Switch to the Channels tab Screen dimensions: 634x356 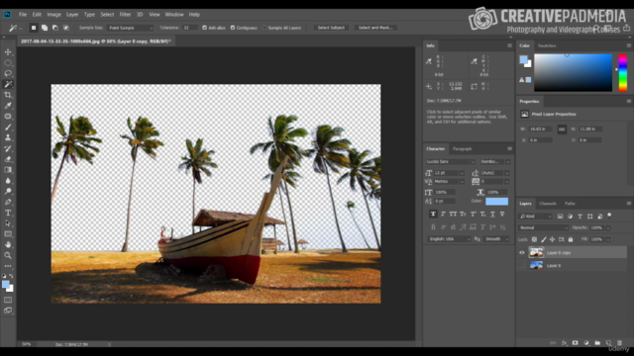coord(548,204)
